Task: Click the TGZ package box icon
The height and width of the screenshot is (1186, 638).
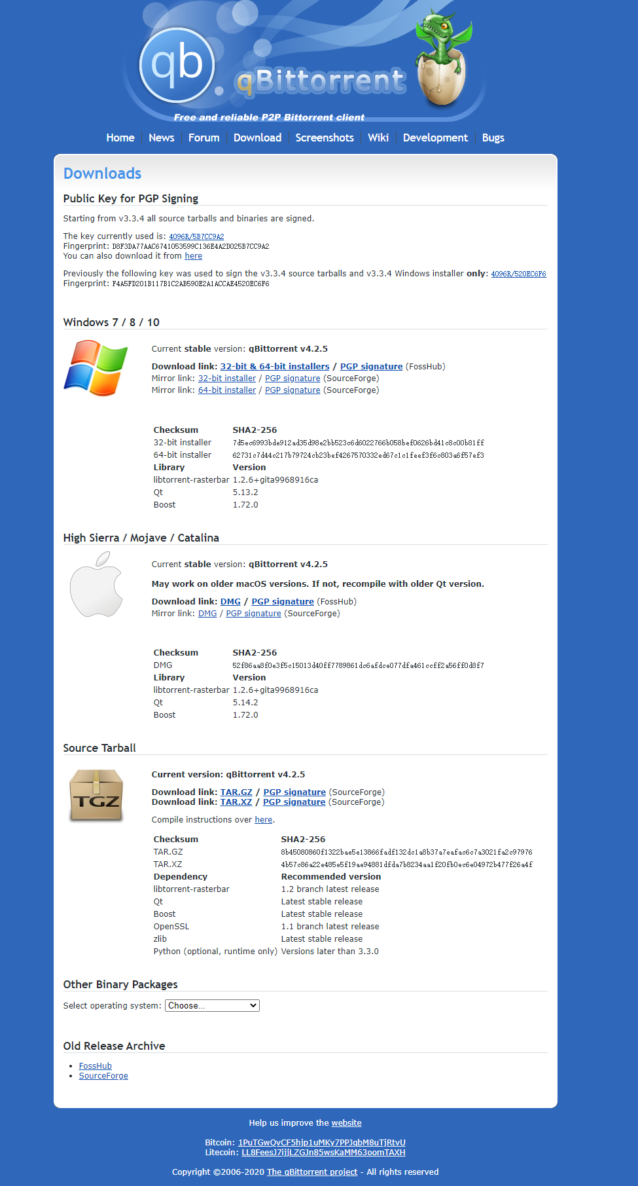Action: click(x=96, y=796)
